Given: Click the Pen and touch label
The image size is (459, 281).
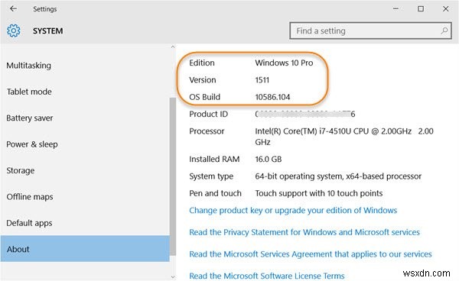Looking at the screenshot, I should 215,193.
